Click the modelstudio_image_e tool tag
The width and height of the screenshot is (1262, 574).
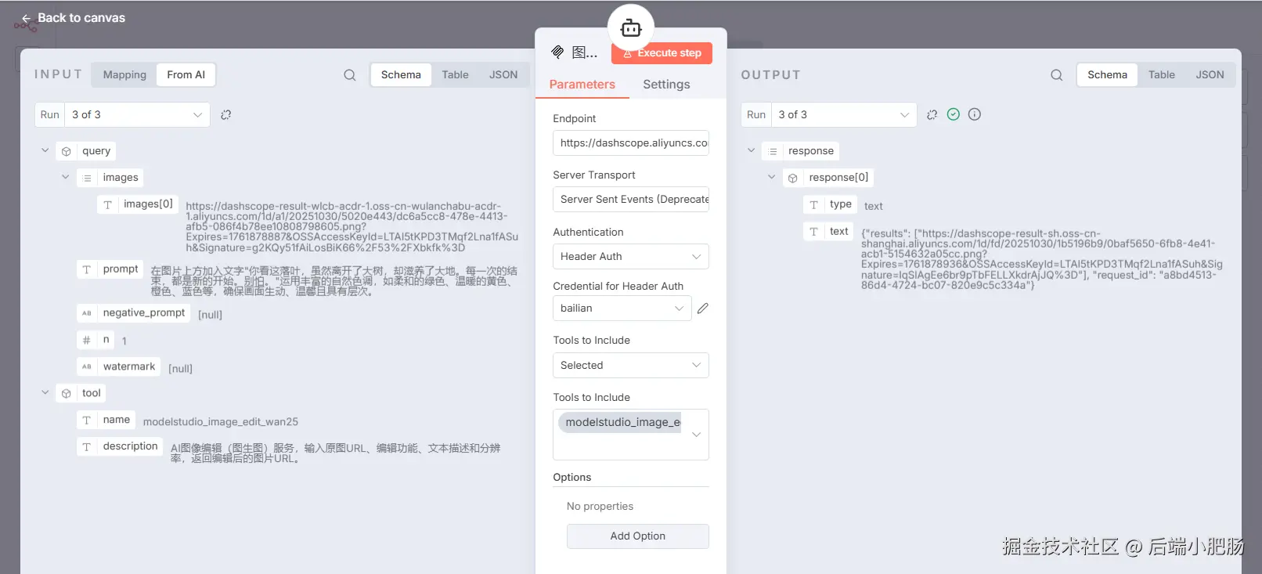[620, 423]
